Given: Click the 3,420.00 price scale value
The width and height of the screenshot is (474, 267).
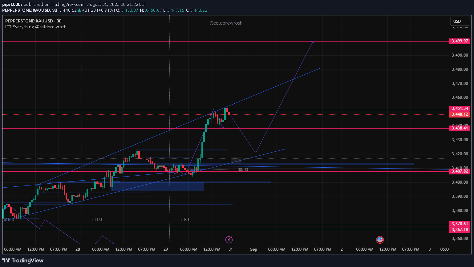Looking at the screenshot, I should (x=460, y=154).
